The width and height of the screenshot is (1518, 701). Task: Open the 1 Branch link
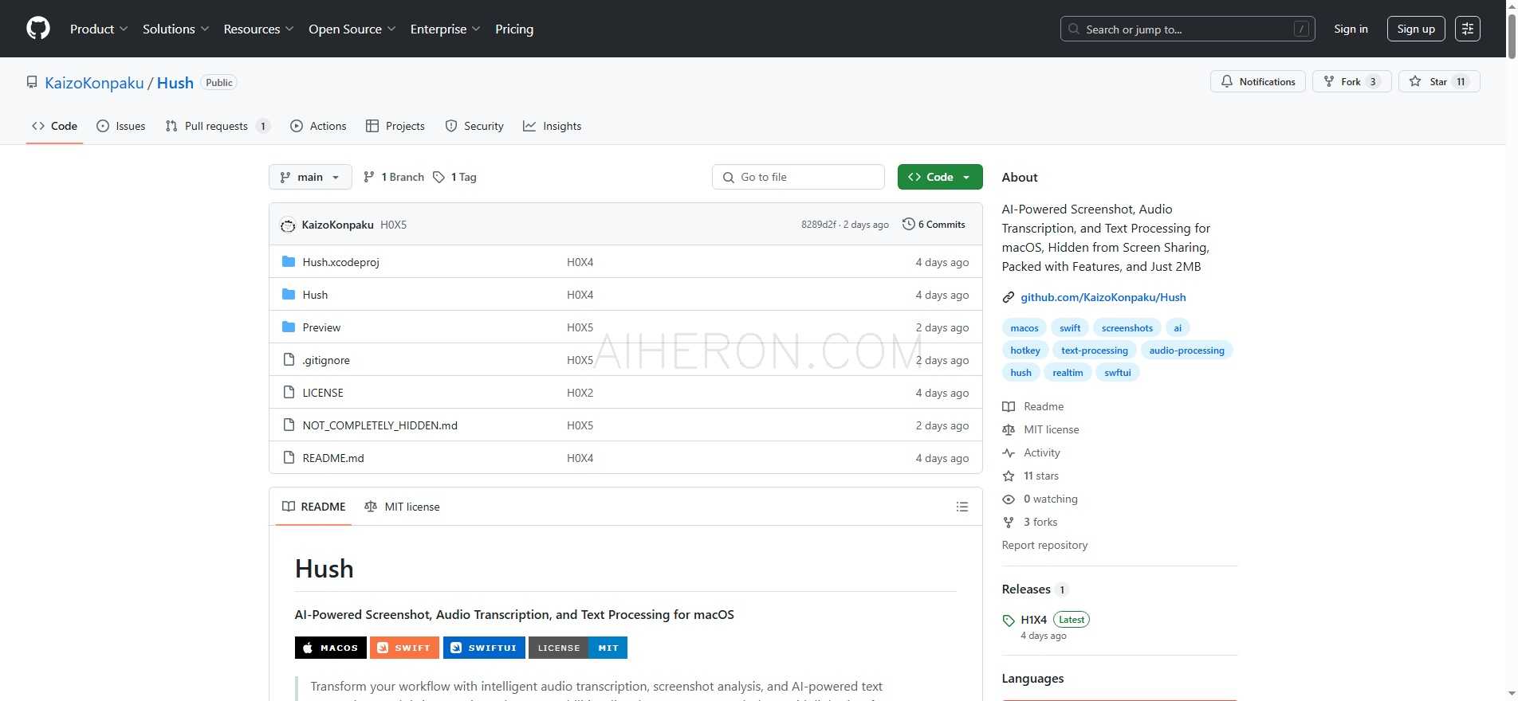point(394,177)
